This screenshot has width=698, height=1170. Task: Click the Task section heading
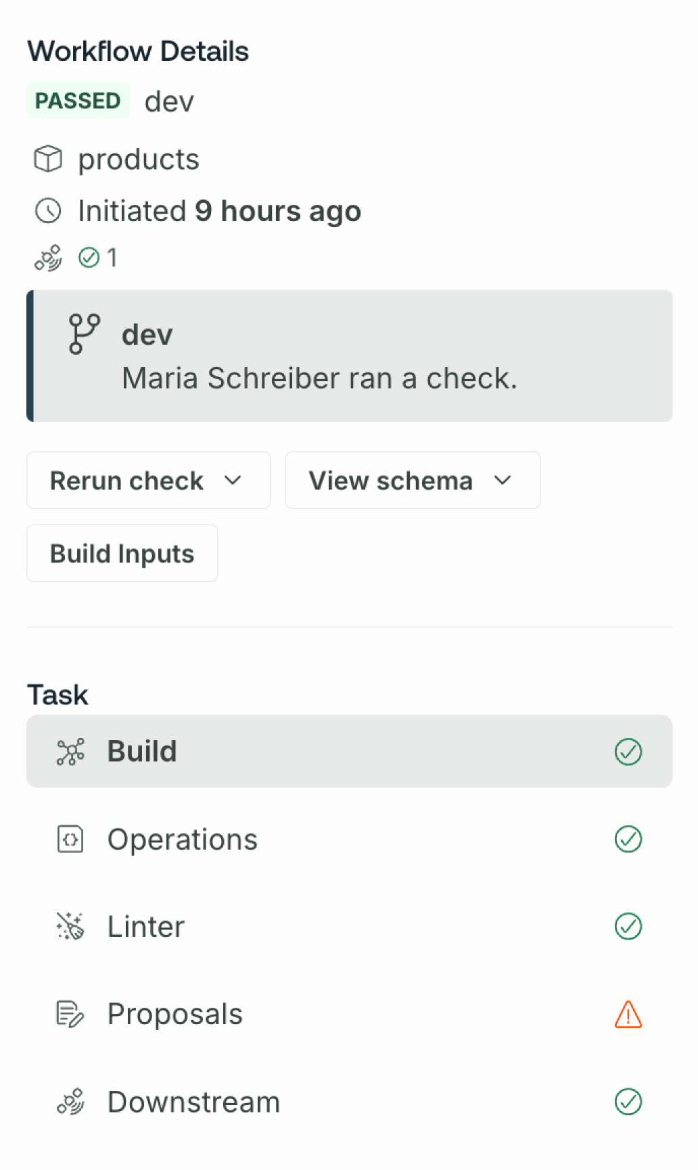[57, 696]
